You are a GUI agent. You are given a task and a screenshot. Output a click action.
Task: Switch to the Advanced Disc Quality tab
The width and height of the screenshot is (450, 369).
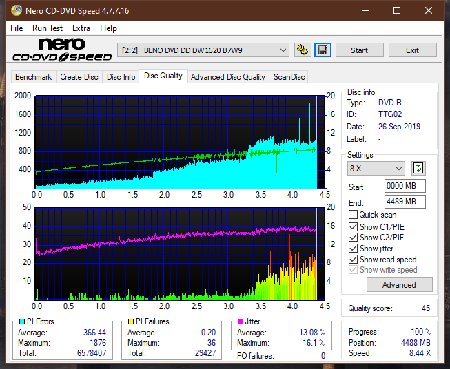(228, 77)
